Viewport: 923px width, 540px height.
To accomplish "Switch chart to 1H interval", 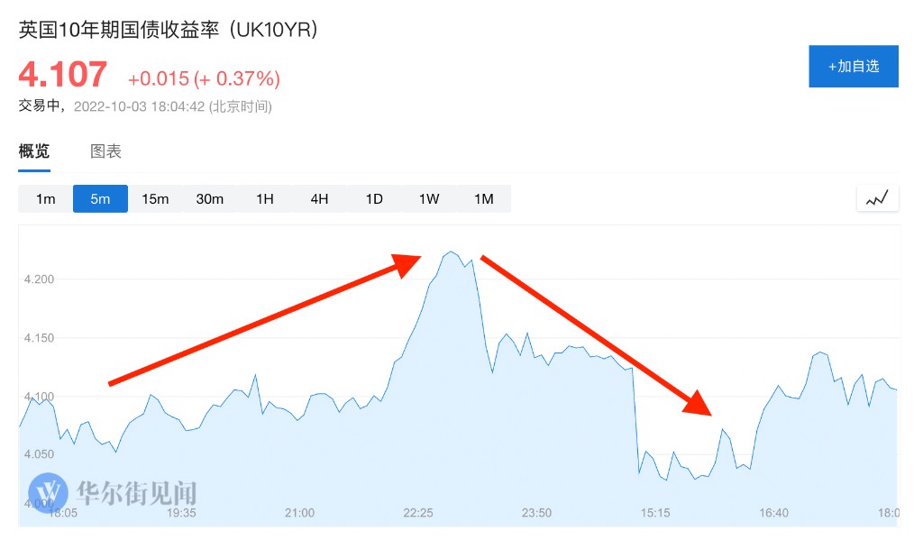I will pos(265,199).
